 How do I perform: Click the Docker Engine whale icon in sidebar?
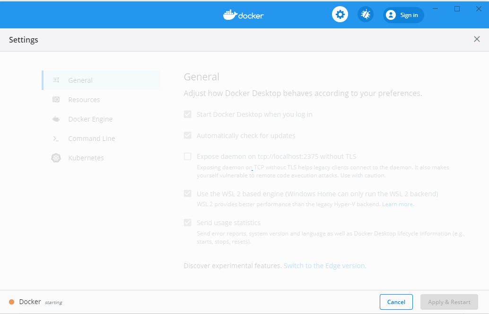56,119
